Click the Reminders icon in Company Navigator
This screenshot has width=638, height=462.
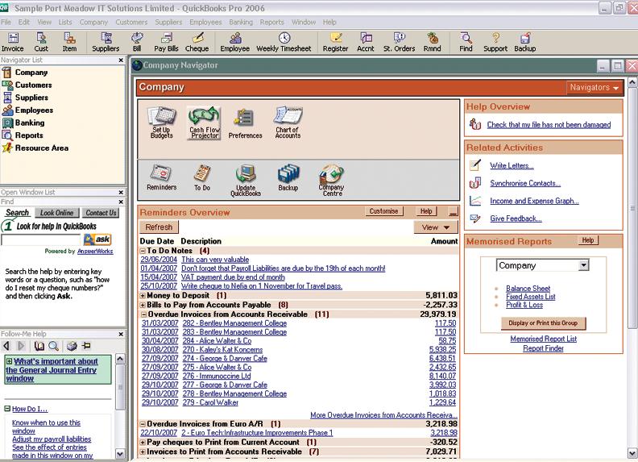[162, 177]
